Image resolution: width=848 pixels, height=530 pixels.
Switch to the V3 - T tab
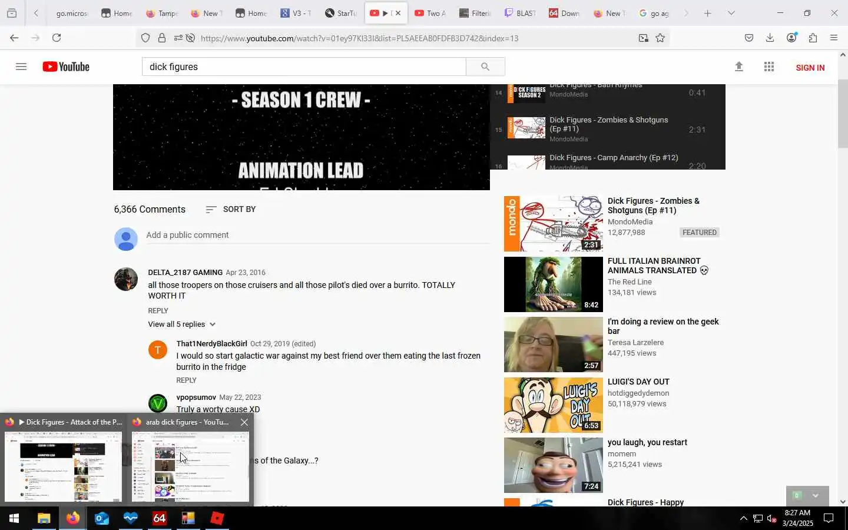pos(296,13)
